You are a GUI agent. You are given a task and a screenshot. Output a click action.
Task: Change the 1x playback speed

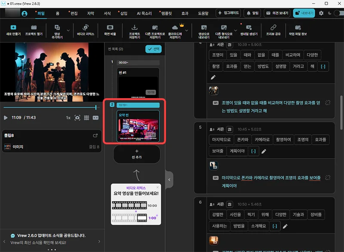(68, 118)
